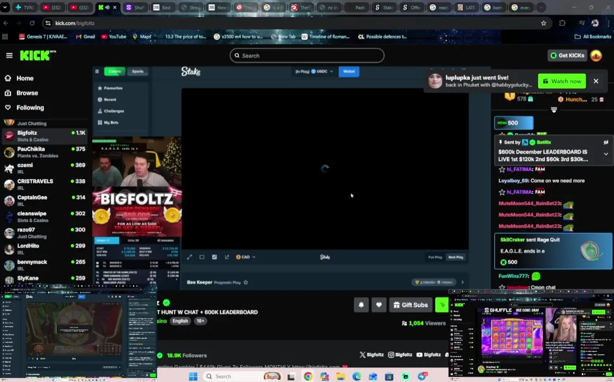Open Bigfoltz Instagram link
This screenshot has height=382, width=614.
[400, 354]
